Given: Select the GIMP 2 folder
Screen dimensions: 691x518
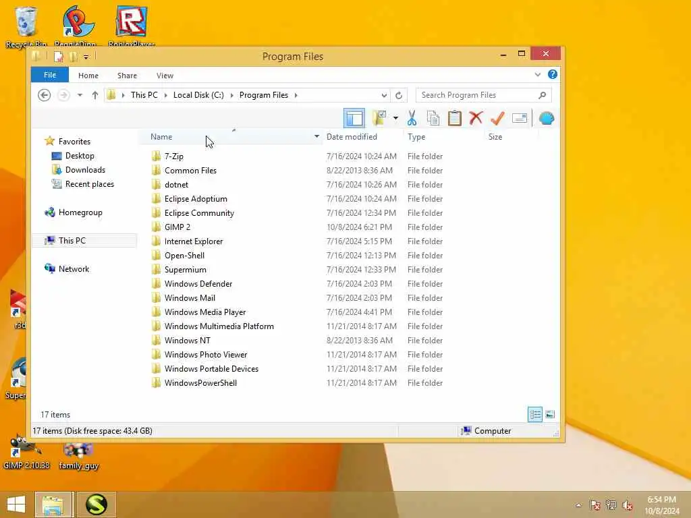Looking at the screenshot, I should (x=177, y=227).
